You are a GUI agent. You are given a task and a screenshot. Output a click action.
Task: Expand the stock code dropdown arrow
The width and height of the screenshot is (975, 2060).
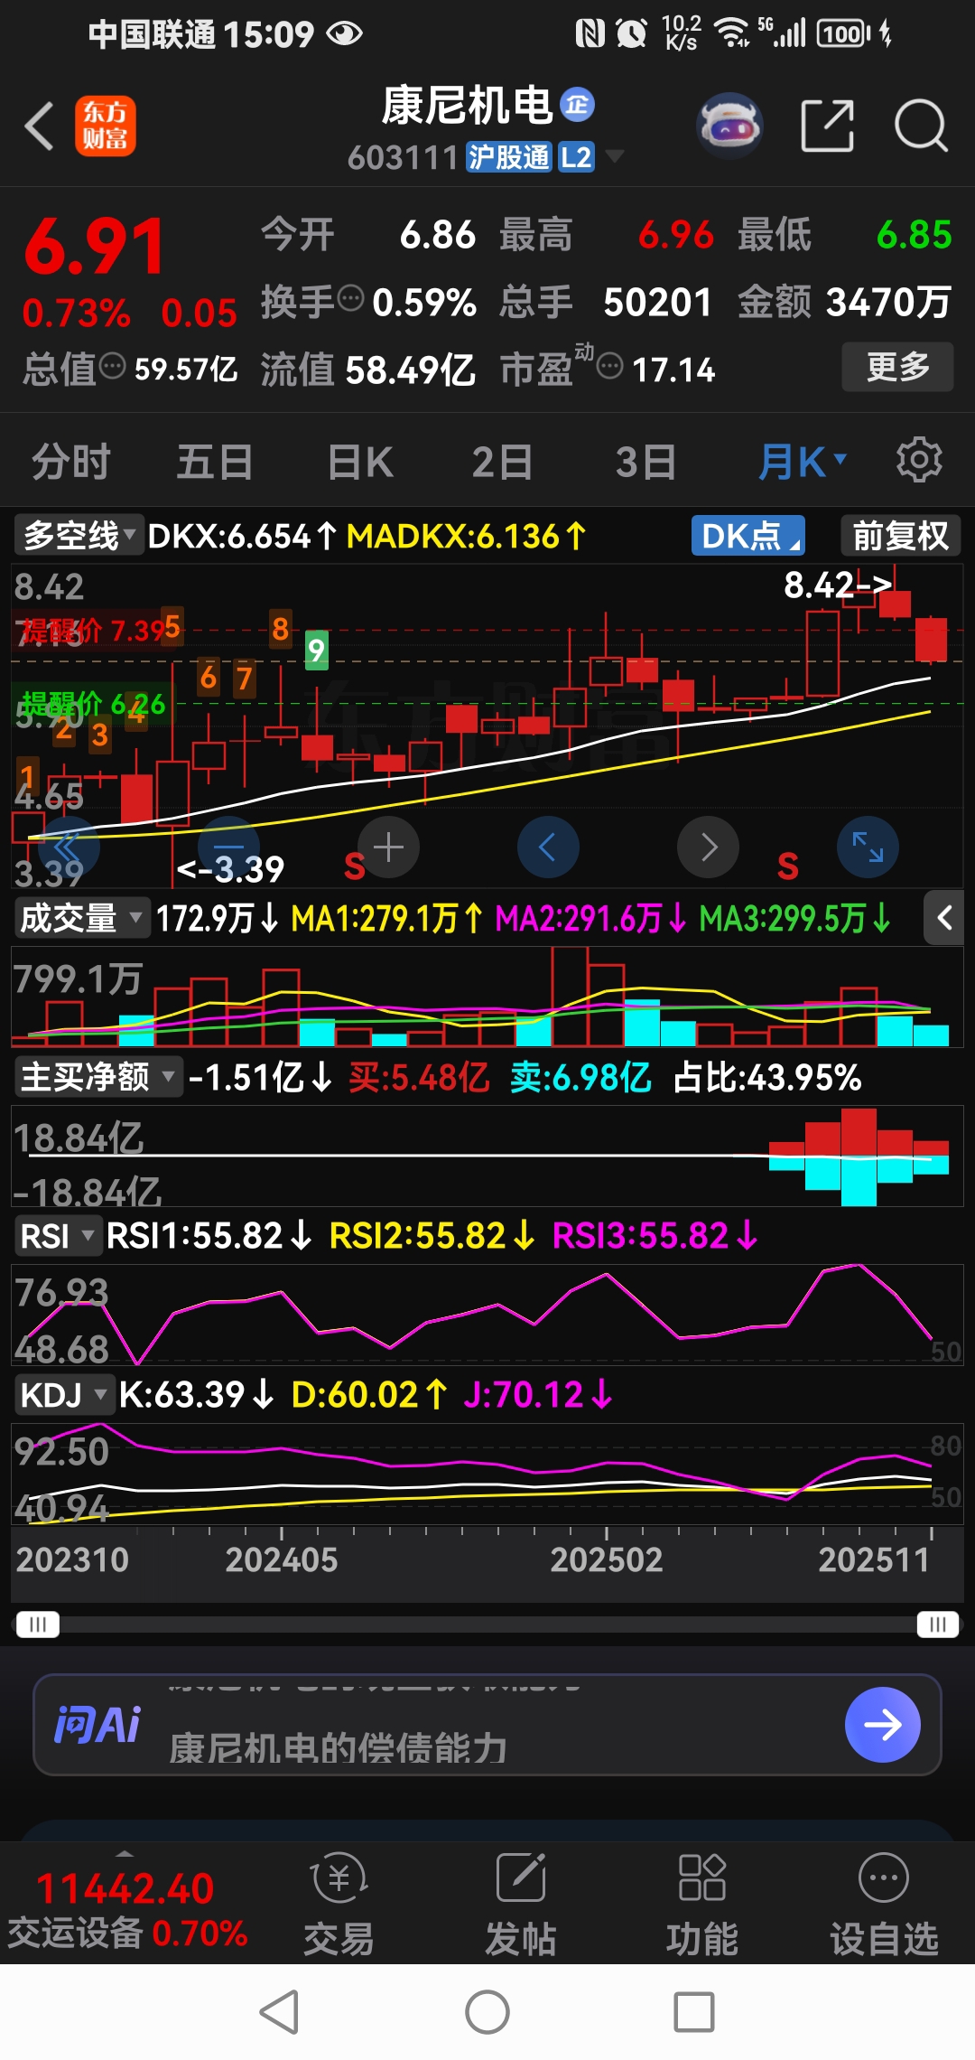click(x=614, y=156)
